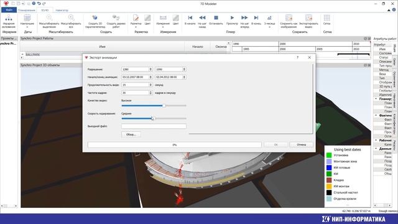This screenshot has height=224, width=398.
Task: Zoom to selection in ribbon
Action: point(49,21)
